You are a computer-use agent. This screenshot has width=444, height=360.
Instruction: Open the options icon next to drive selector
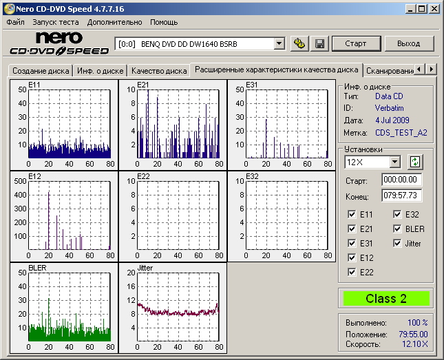(x=299, y=43)
